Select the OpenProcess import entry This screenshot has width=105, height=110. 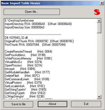pos(24,65)
